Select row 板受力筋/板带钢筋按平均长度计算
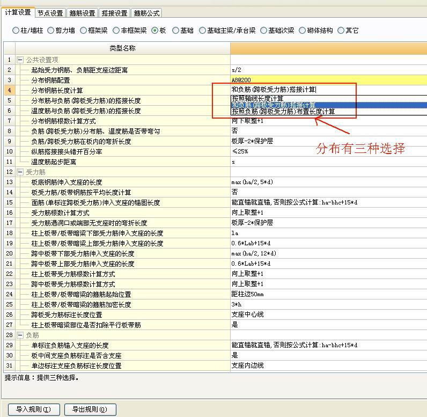 coord(122,192)
